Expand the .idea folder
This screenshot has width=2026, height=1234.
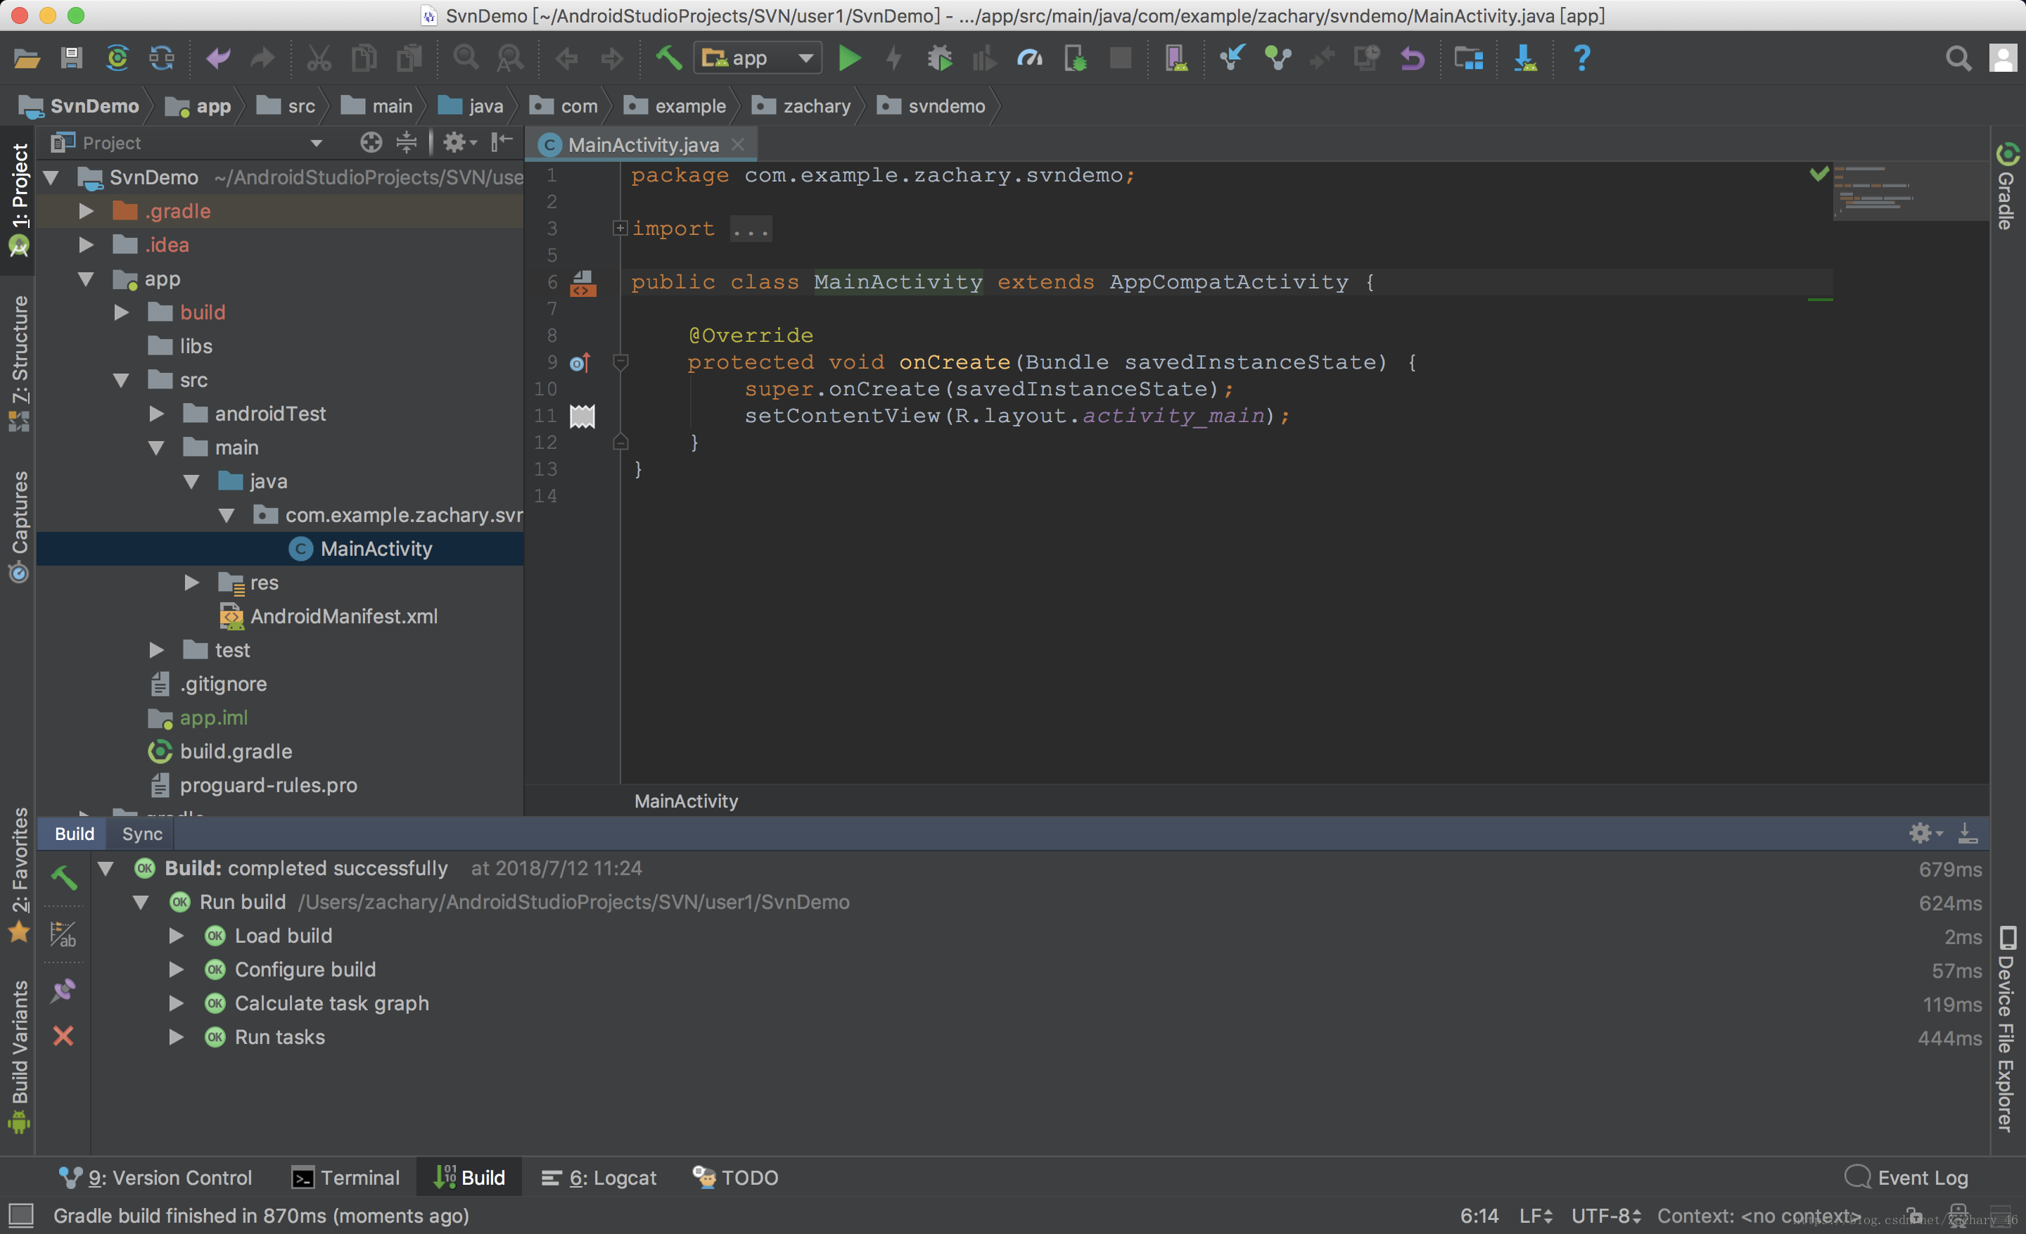coord(86,244)
